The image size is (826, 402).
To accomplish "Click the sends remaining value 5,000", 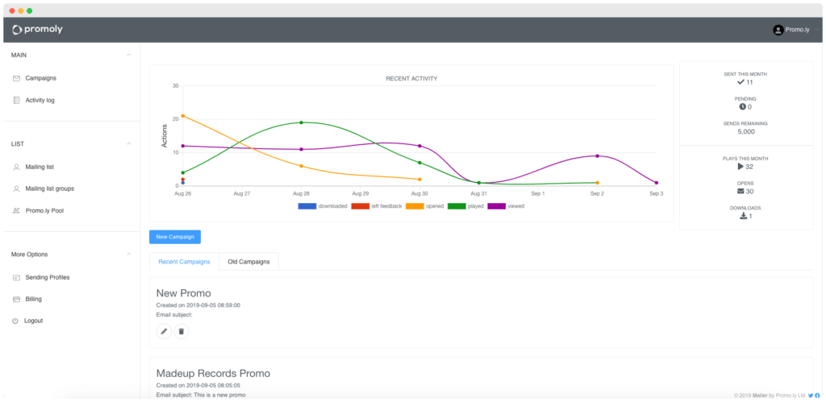I will click(x=746, y=131).
